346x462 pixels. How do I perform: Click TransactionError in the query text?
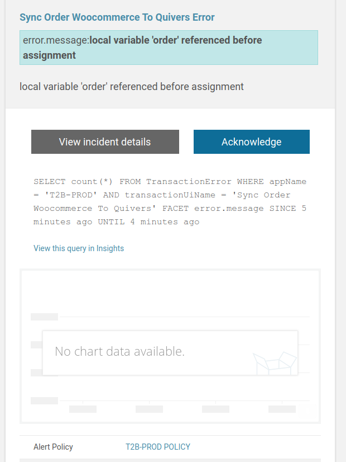(x=189, y=182)
